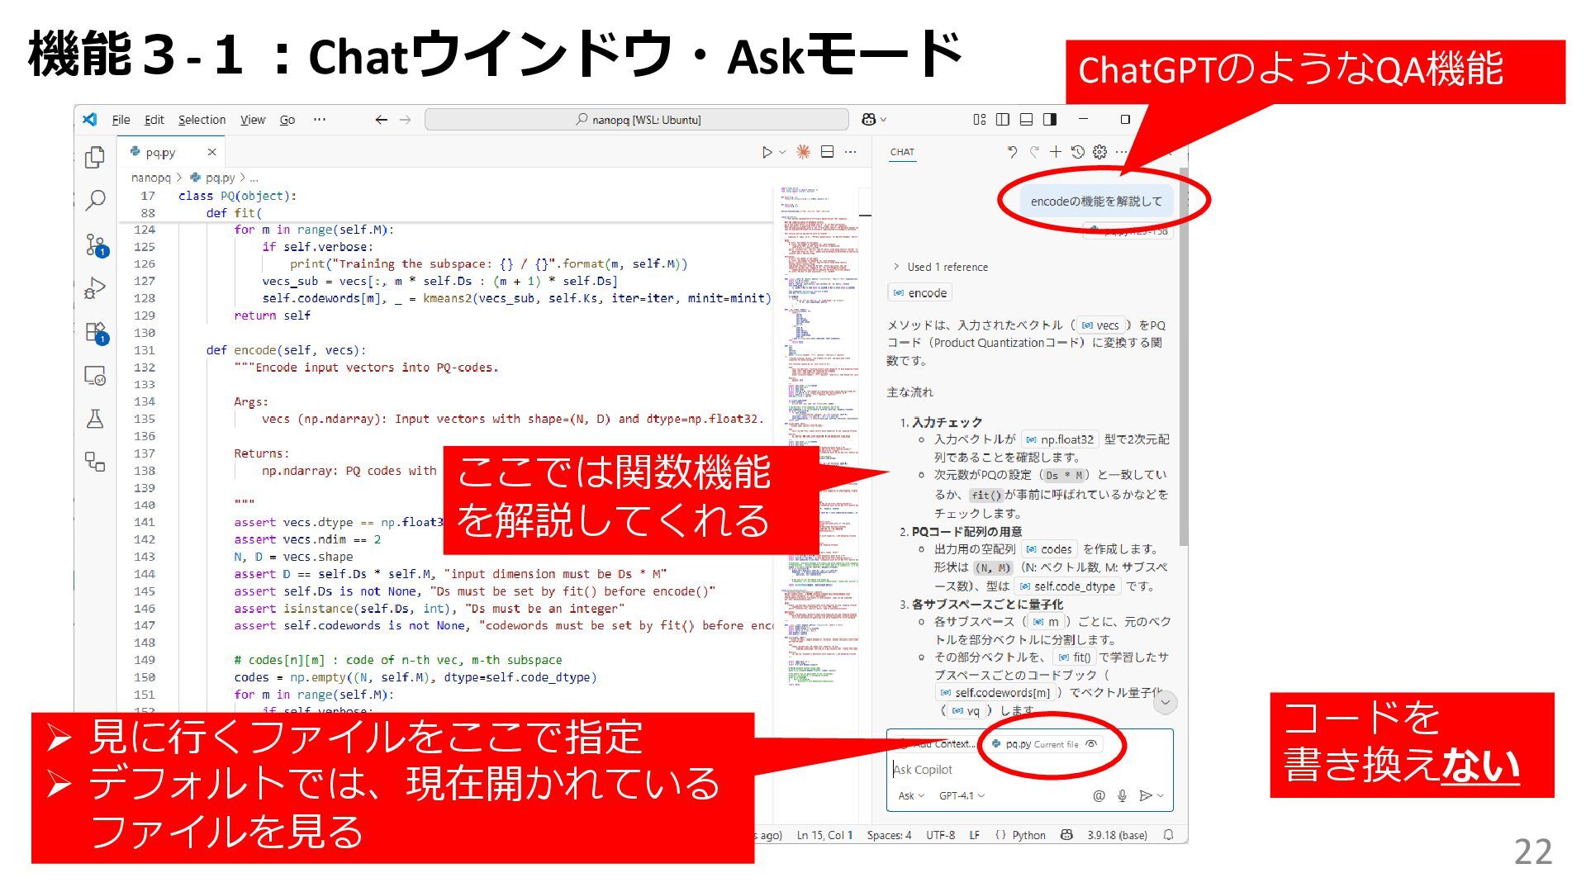Viewport: 1586px width, 892px height.
Task: Start a new chat with plus icon
Action: [1056, 152]
